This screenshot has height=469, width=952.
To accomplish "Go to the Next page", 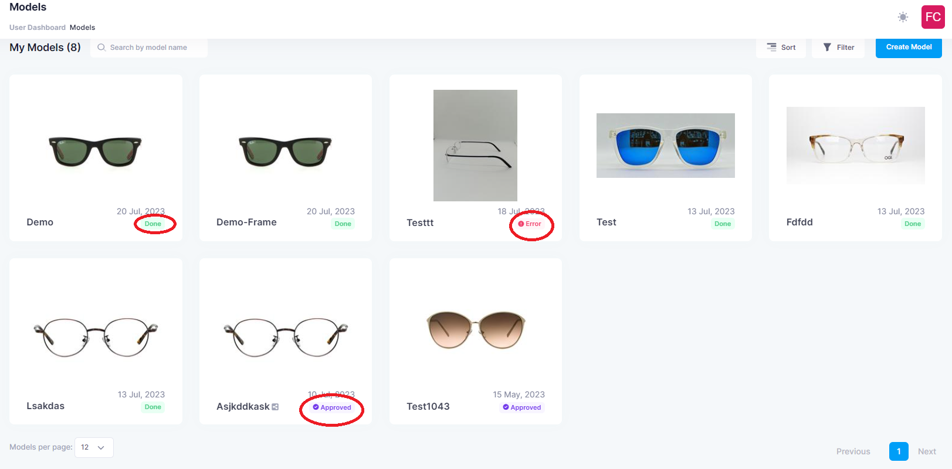I will [927, 451].
